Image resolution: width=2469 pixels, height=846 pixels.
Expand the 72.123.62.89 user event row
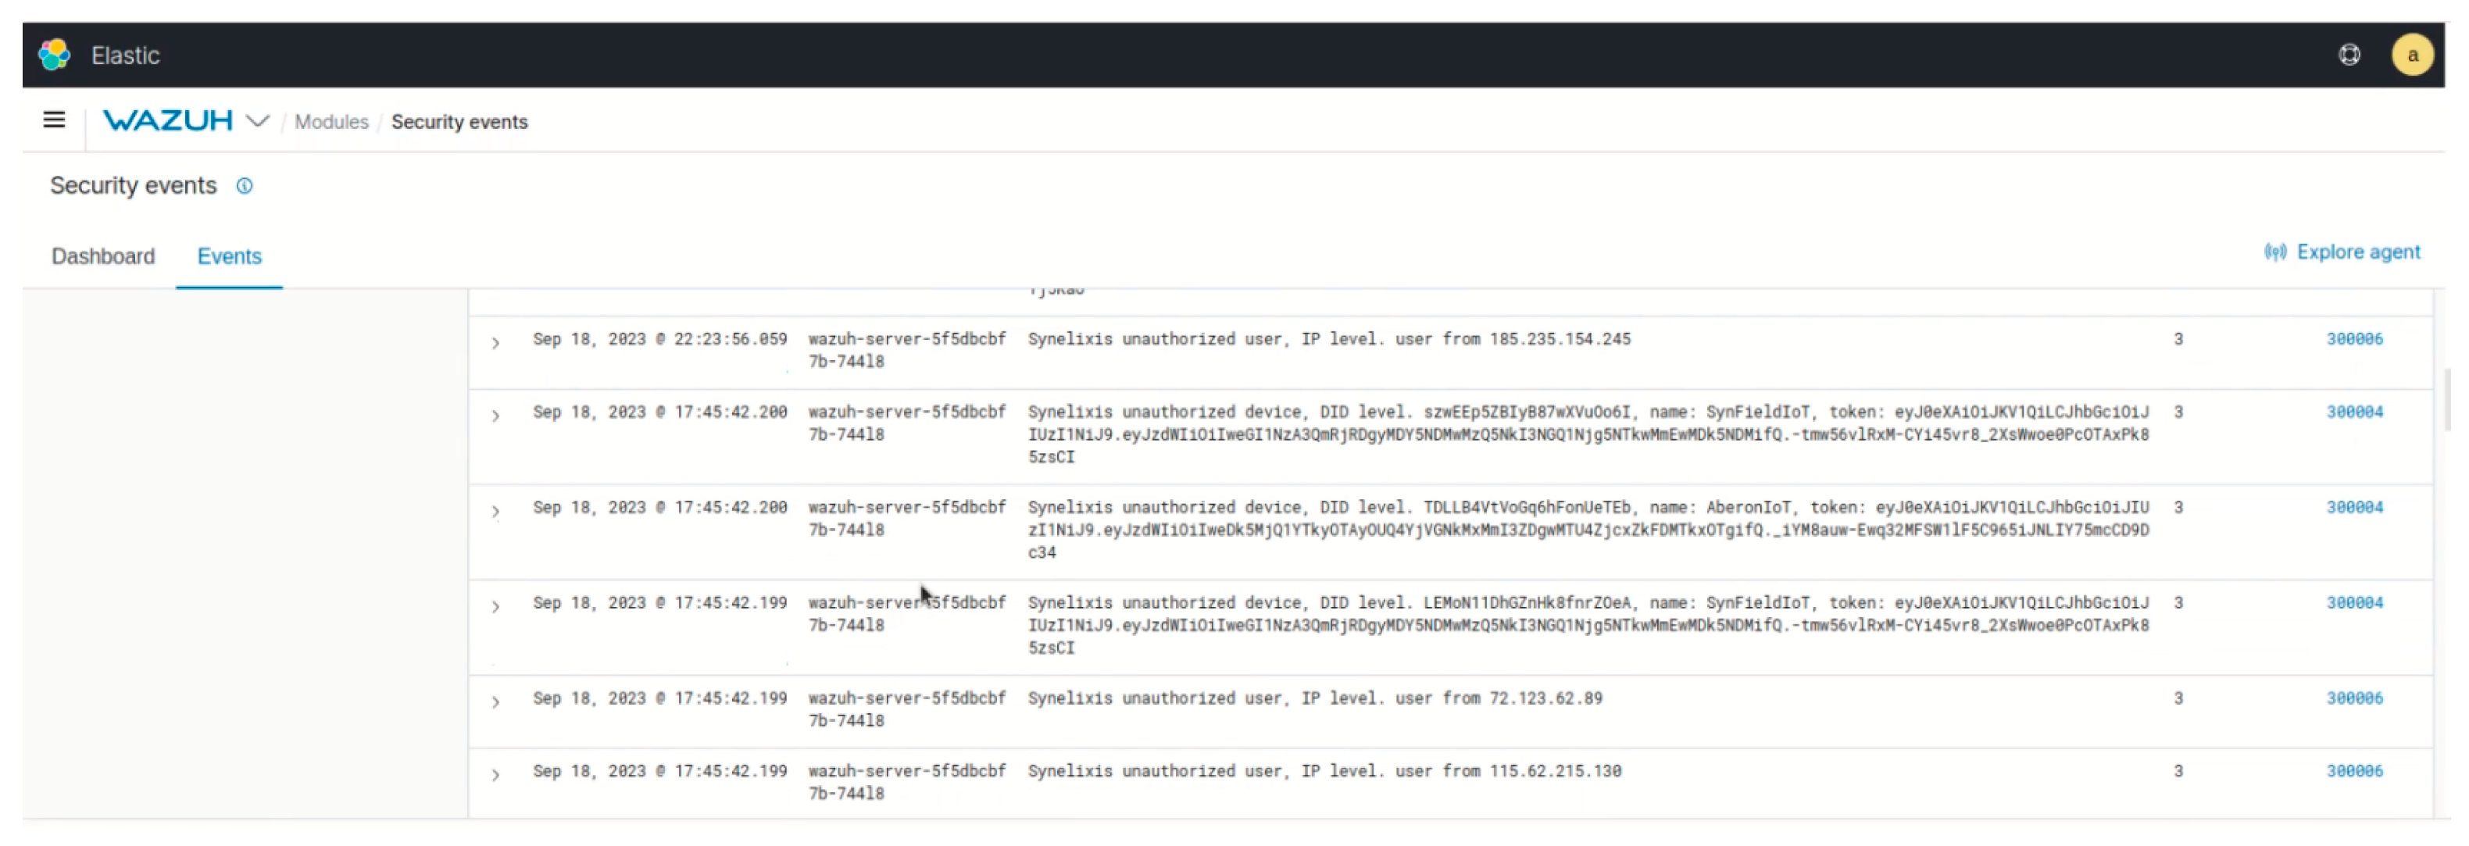(x=495, y=702)
